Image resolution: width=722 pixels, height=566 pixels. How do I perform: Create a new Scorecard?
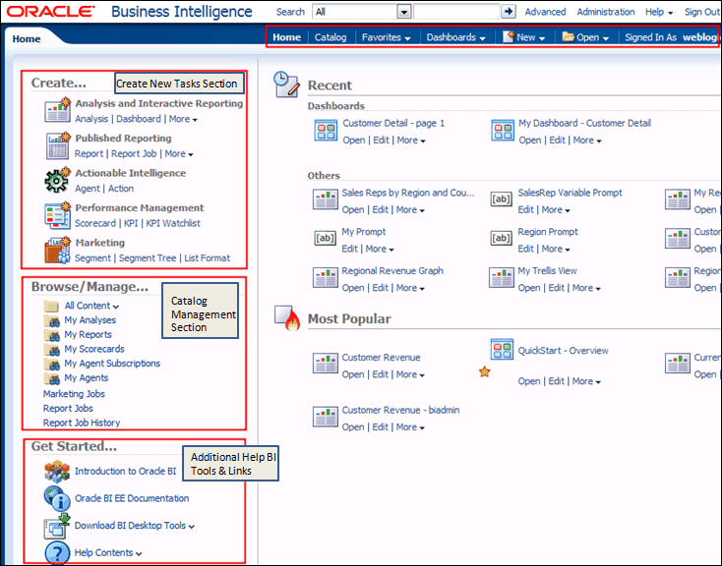(95, 223)
